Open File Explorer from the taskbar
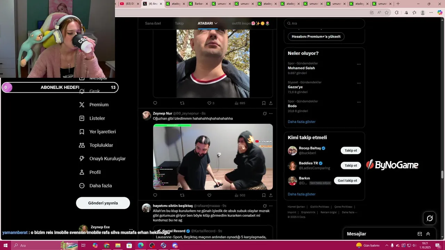Viewport: 445px width, 250px height. point(118,245)
